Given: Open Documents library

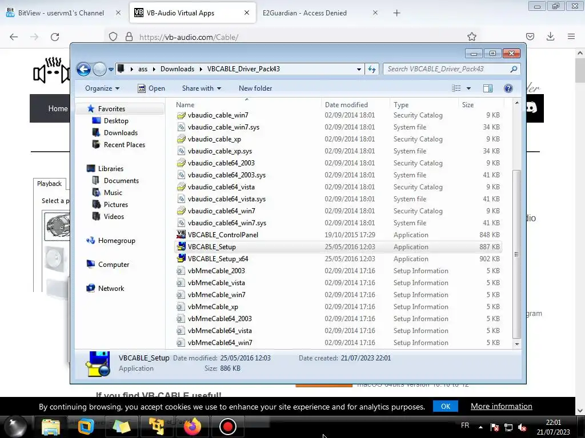Looking at the screenshot, I should 121,181.
